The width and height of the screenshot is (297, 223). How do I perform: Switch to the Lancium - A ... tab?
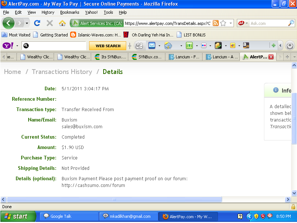tap(221, 57)
